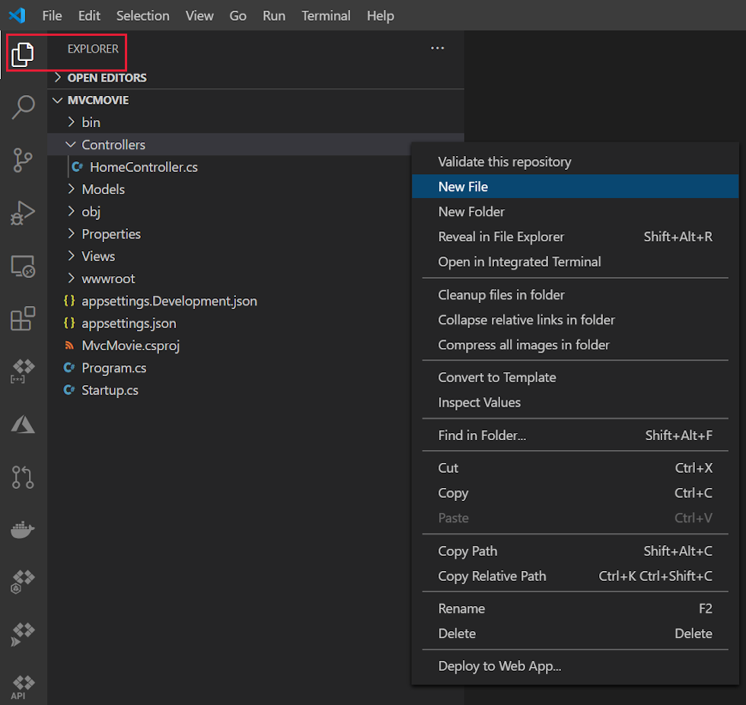Open the Search sidebar icon
The image size is (746, 705).
23,107
